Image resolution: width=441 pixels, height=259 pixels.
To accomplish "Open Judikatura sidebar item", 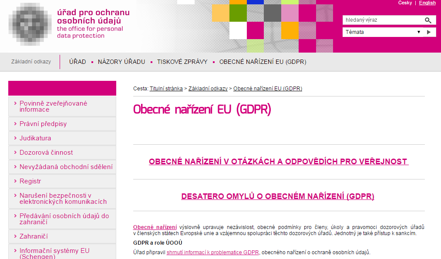I will tap(62, 138).
